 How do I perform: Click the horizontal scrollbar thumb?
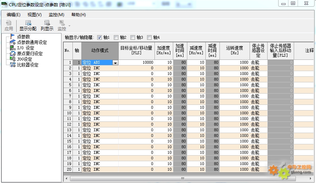(183, 178)
